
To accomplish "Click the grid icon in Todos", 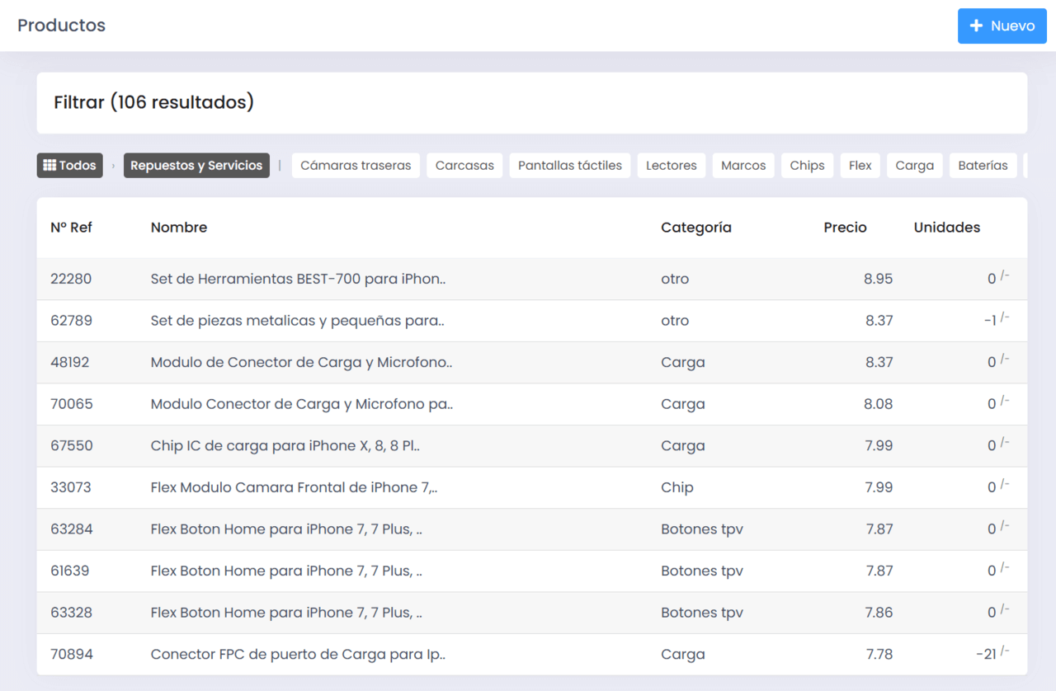I will [49, 166].
